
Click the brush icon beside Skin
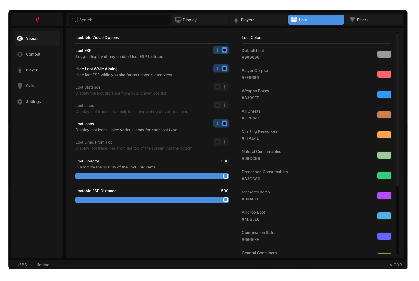[x=20, y=86]
